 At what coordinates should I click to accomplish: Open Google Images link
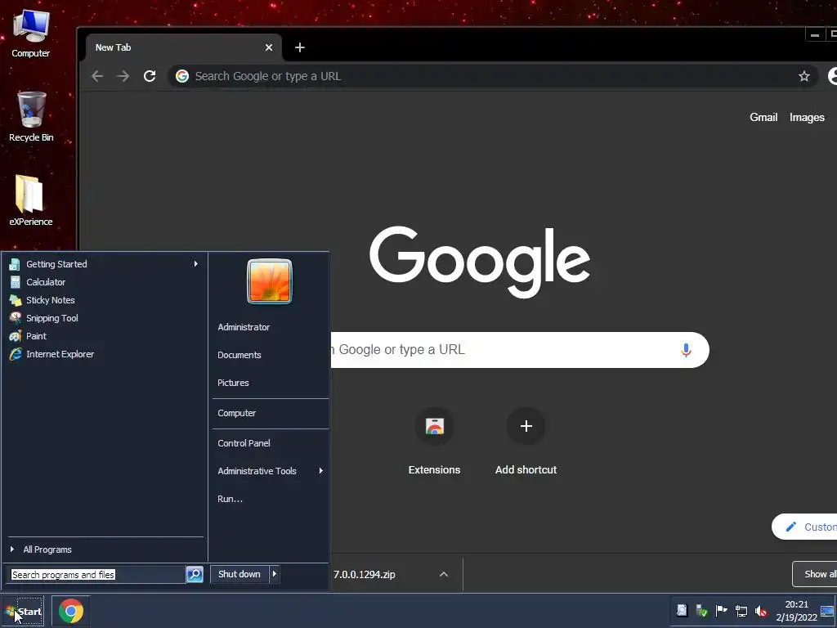807,118
